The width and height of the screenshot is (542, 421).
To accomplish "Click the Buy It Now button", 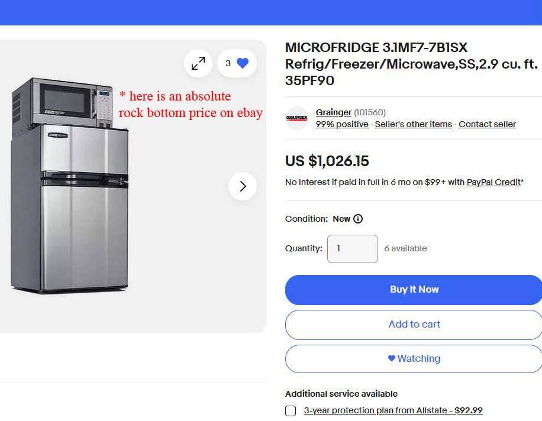I will click(414, 290).
